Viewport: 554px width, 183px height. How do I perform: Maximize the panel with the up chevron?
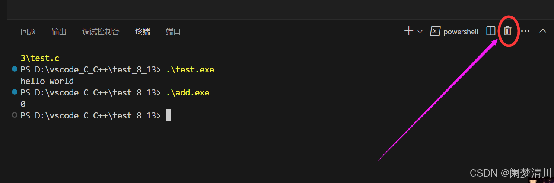tap(543, 31)
